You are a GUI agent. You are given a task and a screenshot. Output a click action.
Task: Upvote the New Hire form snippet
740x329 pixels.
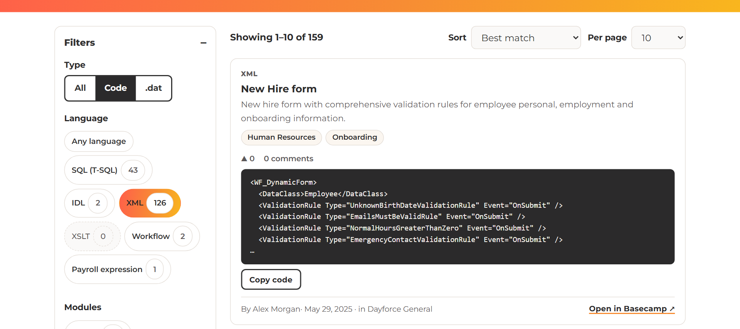tap(248, 159)
